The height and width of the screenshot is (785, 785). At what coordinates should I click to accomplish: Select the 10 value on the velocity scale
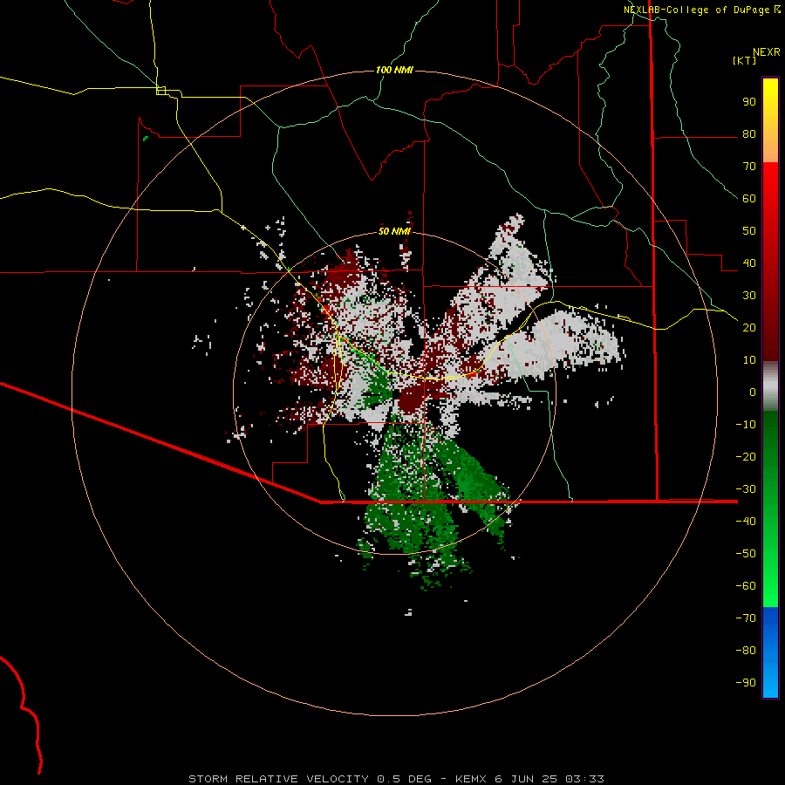coord(749,360)
